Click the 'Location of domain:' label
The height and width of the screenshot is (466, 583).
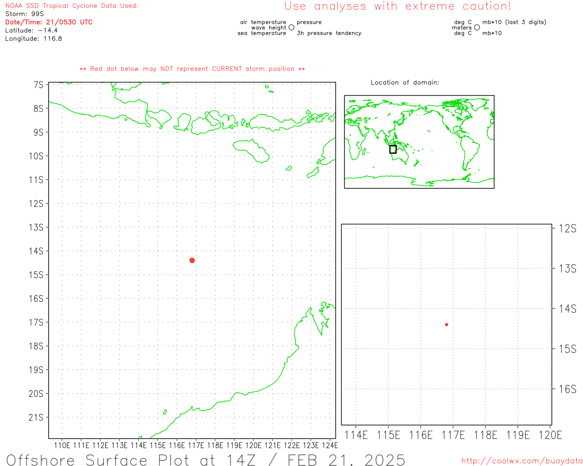pos(405,83)
